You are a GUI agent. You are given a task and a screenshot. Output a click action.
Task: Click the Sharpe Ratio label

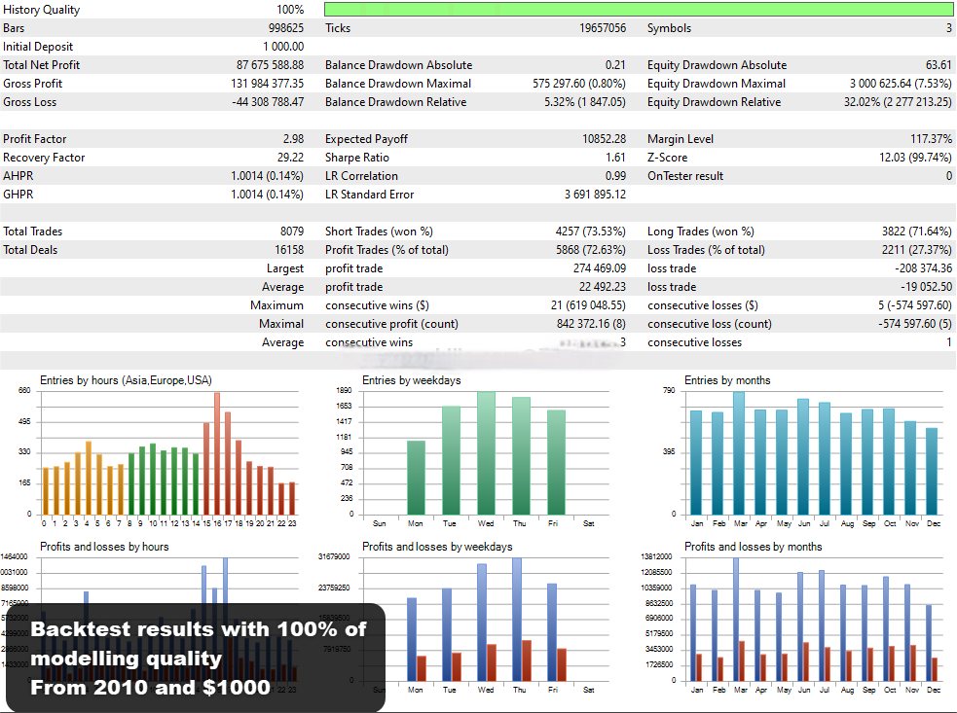357,158
